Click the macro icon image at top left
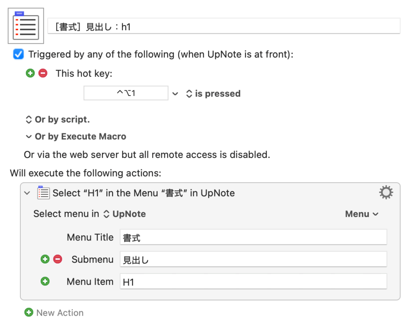Viewport: 408px width, 324px height. click(26, 26)
